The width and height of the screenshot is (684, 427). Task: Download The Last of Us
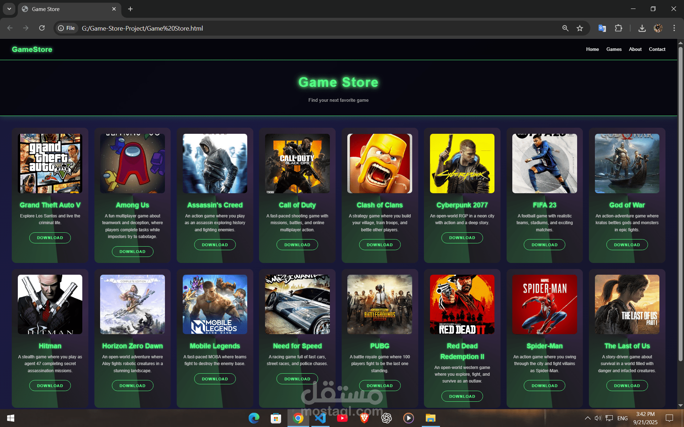pyautogui.click(x=627, y=386)
